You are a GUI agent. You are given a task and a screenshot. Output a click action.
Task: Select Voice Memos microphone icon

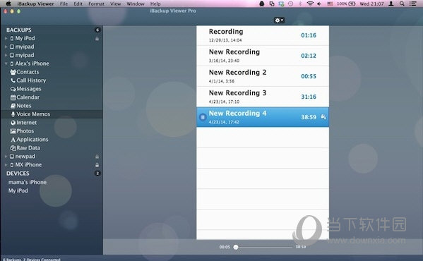tap(13, 114)
